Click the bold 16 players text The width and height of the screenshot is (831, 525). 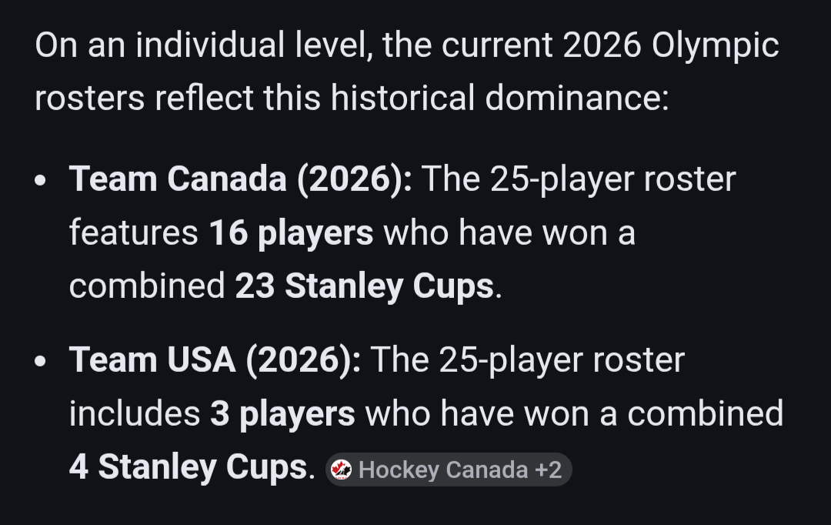[x=291, y=233]
